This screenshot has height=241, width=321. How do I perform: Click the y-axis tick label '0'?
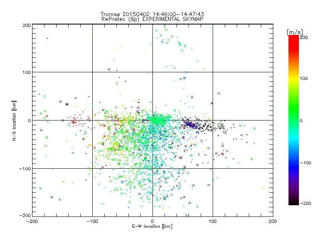29,120
